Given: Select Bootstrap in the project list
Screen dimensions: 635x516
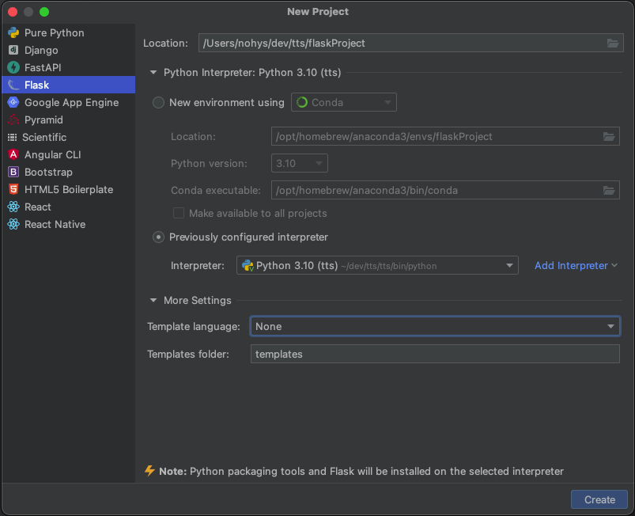Looking at the screenshot, I should 69,172.
